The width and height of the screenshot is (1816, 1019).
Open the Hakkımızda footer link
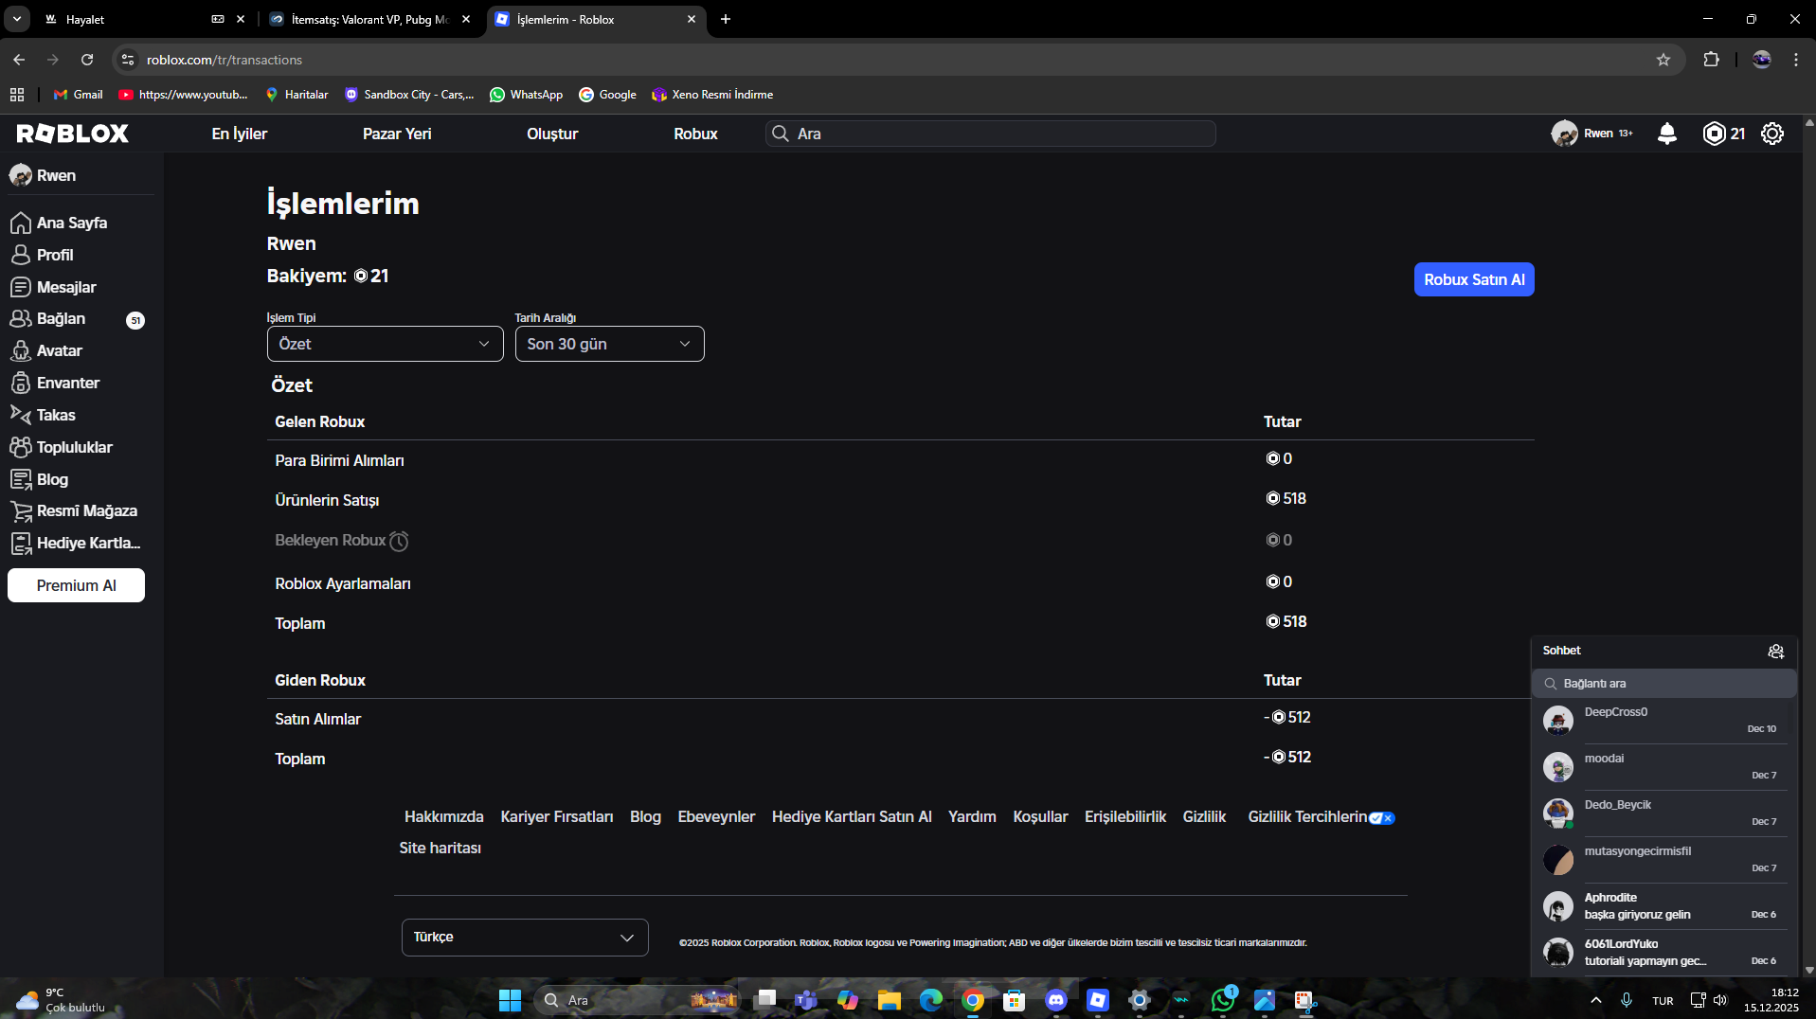coord(443,816)
